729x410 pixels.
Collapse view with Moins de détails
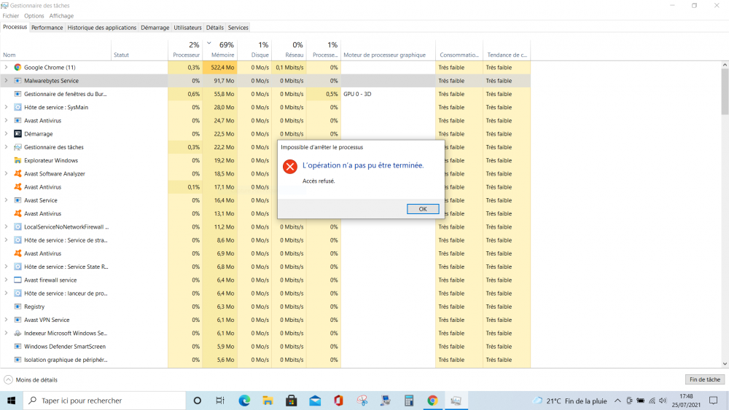[x=31, y=379]
